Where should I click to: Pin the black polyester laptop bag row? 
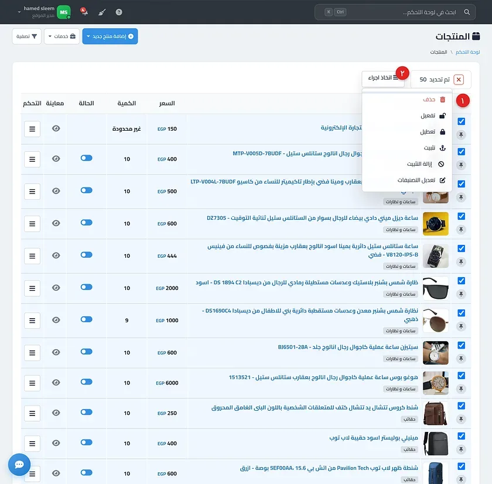[461, 449]
